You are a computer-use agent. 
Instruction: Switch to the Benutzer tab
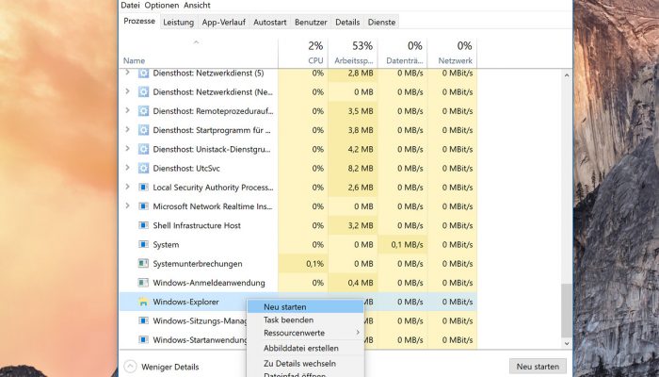tap(311, 23)
